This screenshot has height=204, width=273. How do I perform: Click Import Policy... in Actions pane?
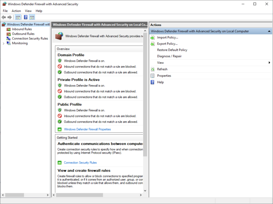pyautogui.click(x=168, y=38)
